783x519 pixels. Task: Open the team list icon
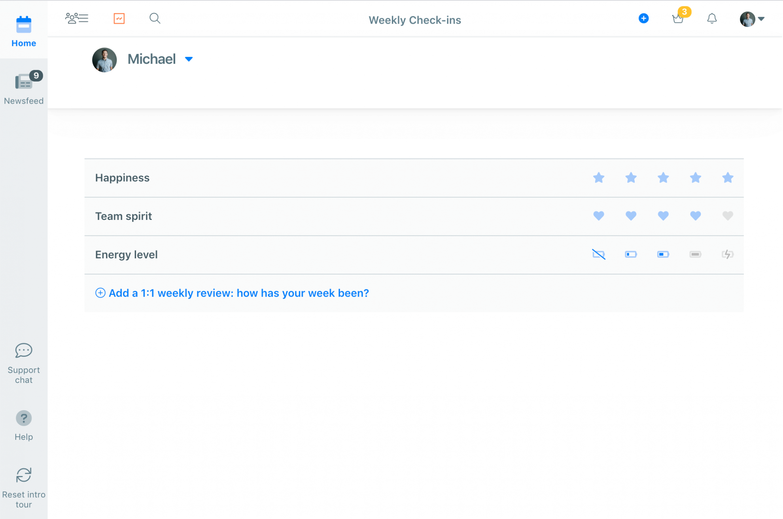tap(77, 18)
